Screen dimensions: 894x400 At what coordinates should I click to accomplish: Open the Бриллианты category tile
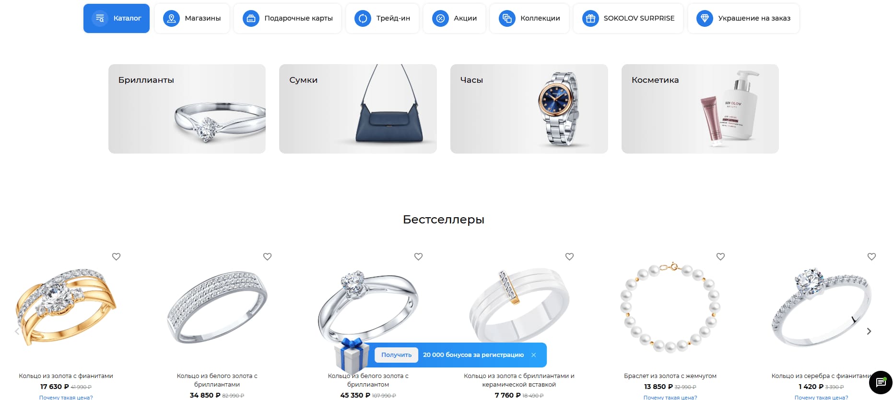[187, 109]
